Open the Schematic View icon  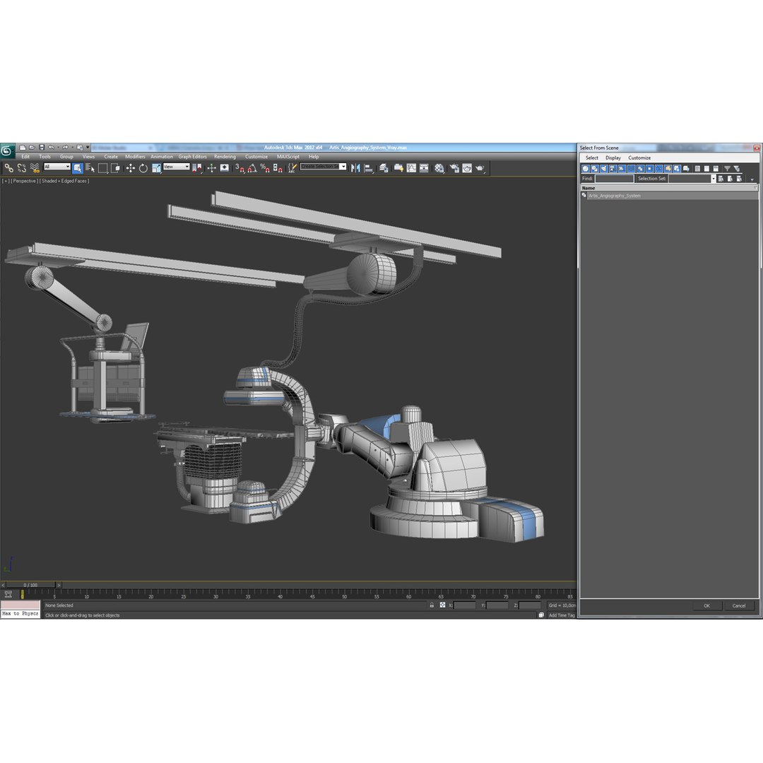click(x=424, y=168)
